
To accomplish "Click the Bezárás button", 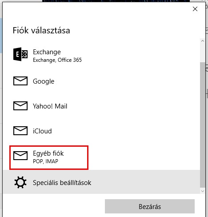I will pyautogui.click(x=150, y=206).
